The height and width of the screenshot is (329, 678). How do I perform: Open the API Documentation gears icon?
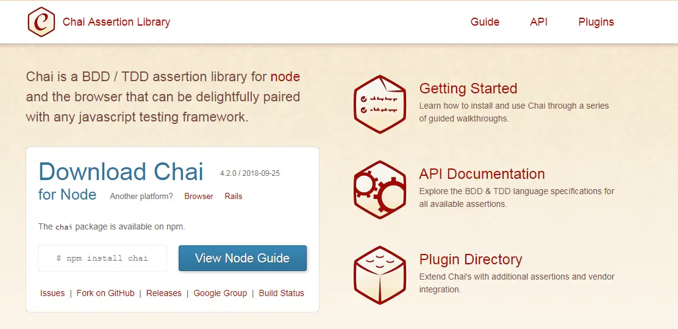coord(380,190)
